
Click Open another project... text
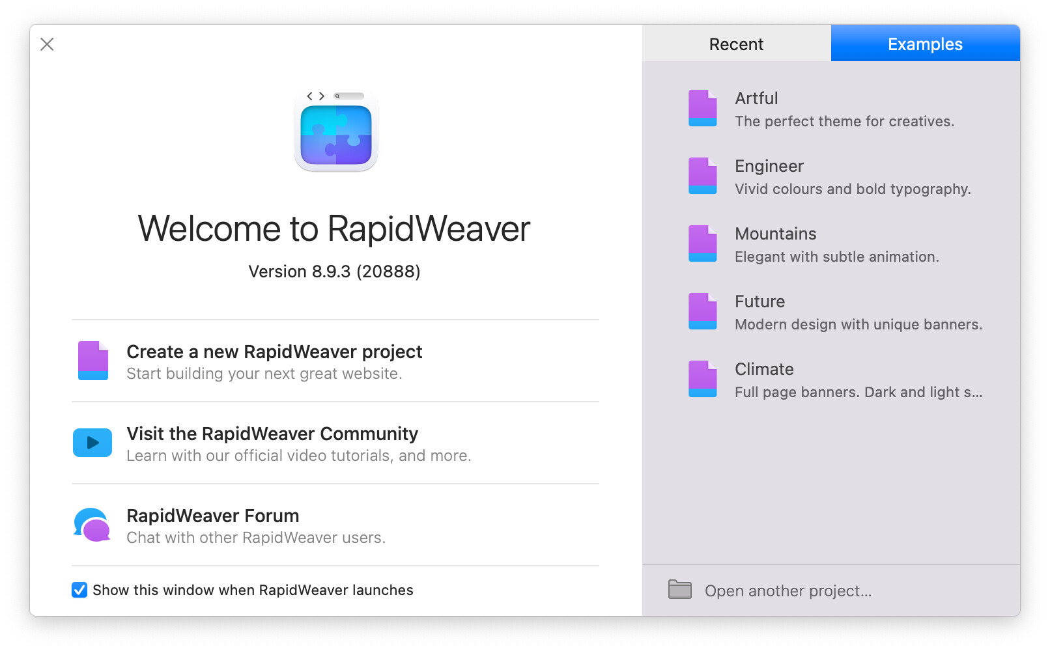click(788, 590)
